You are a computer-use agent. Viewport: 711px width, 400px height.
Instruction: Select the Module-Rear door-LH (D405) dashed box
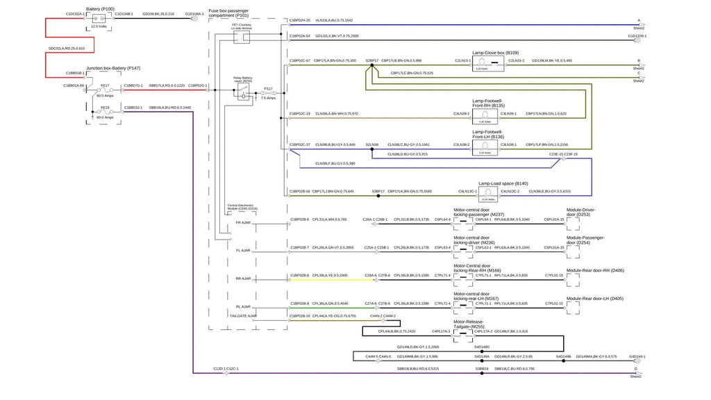573,308
